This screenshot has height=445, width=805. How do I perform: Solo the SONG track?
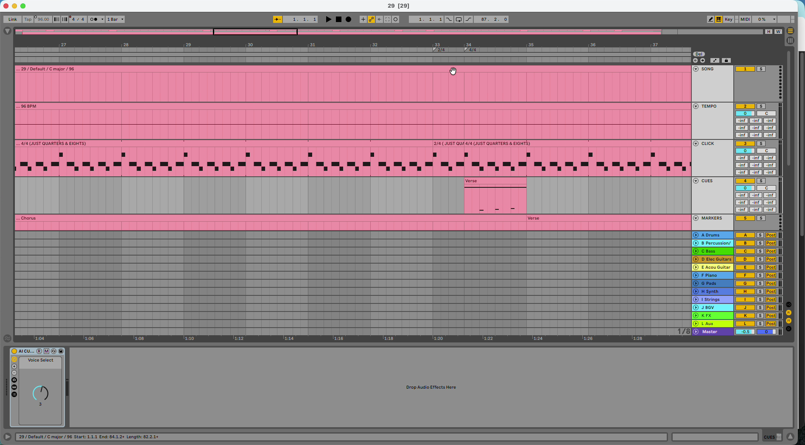point(761,69)
